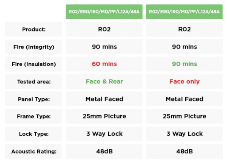
Task: Click Metal Faced cell in I90 column
Action: pos(184,99)
